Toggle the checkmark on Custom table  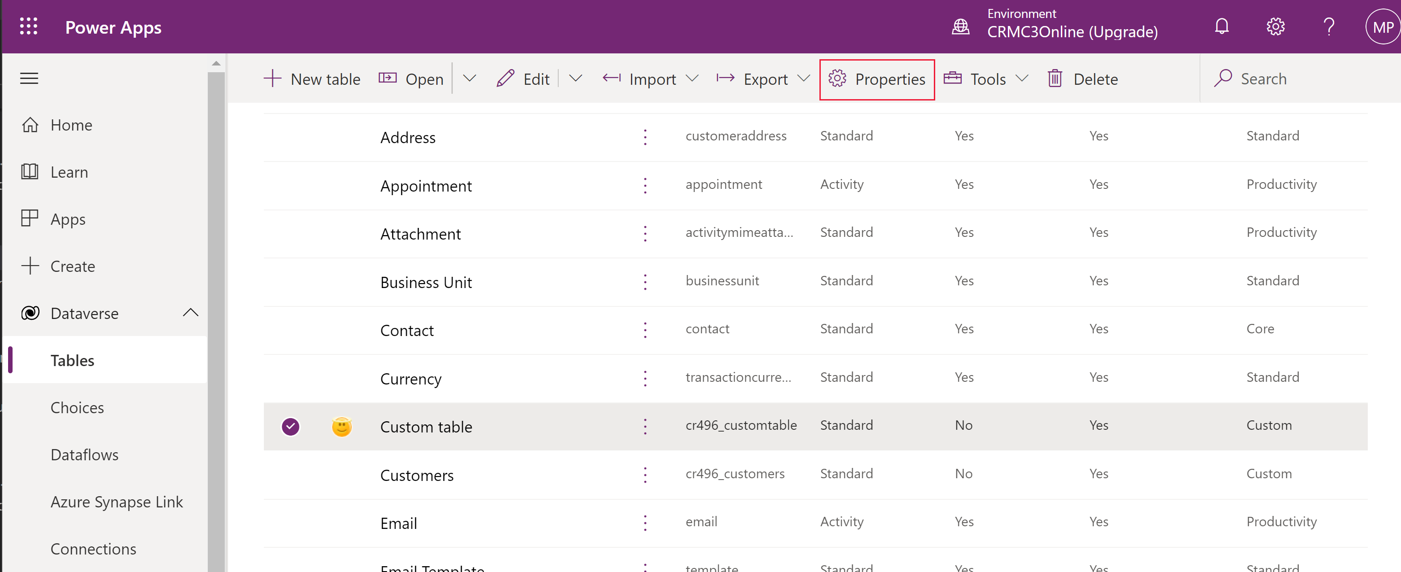coord(290,425)
